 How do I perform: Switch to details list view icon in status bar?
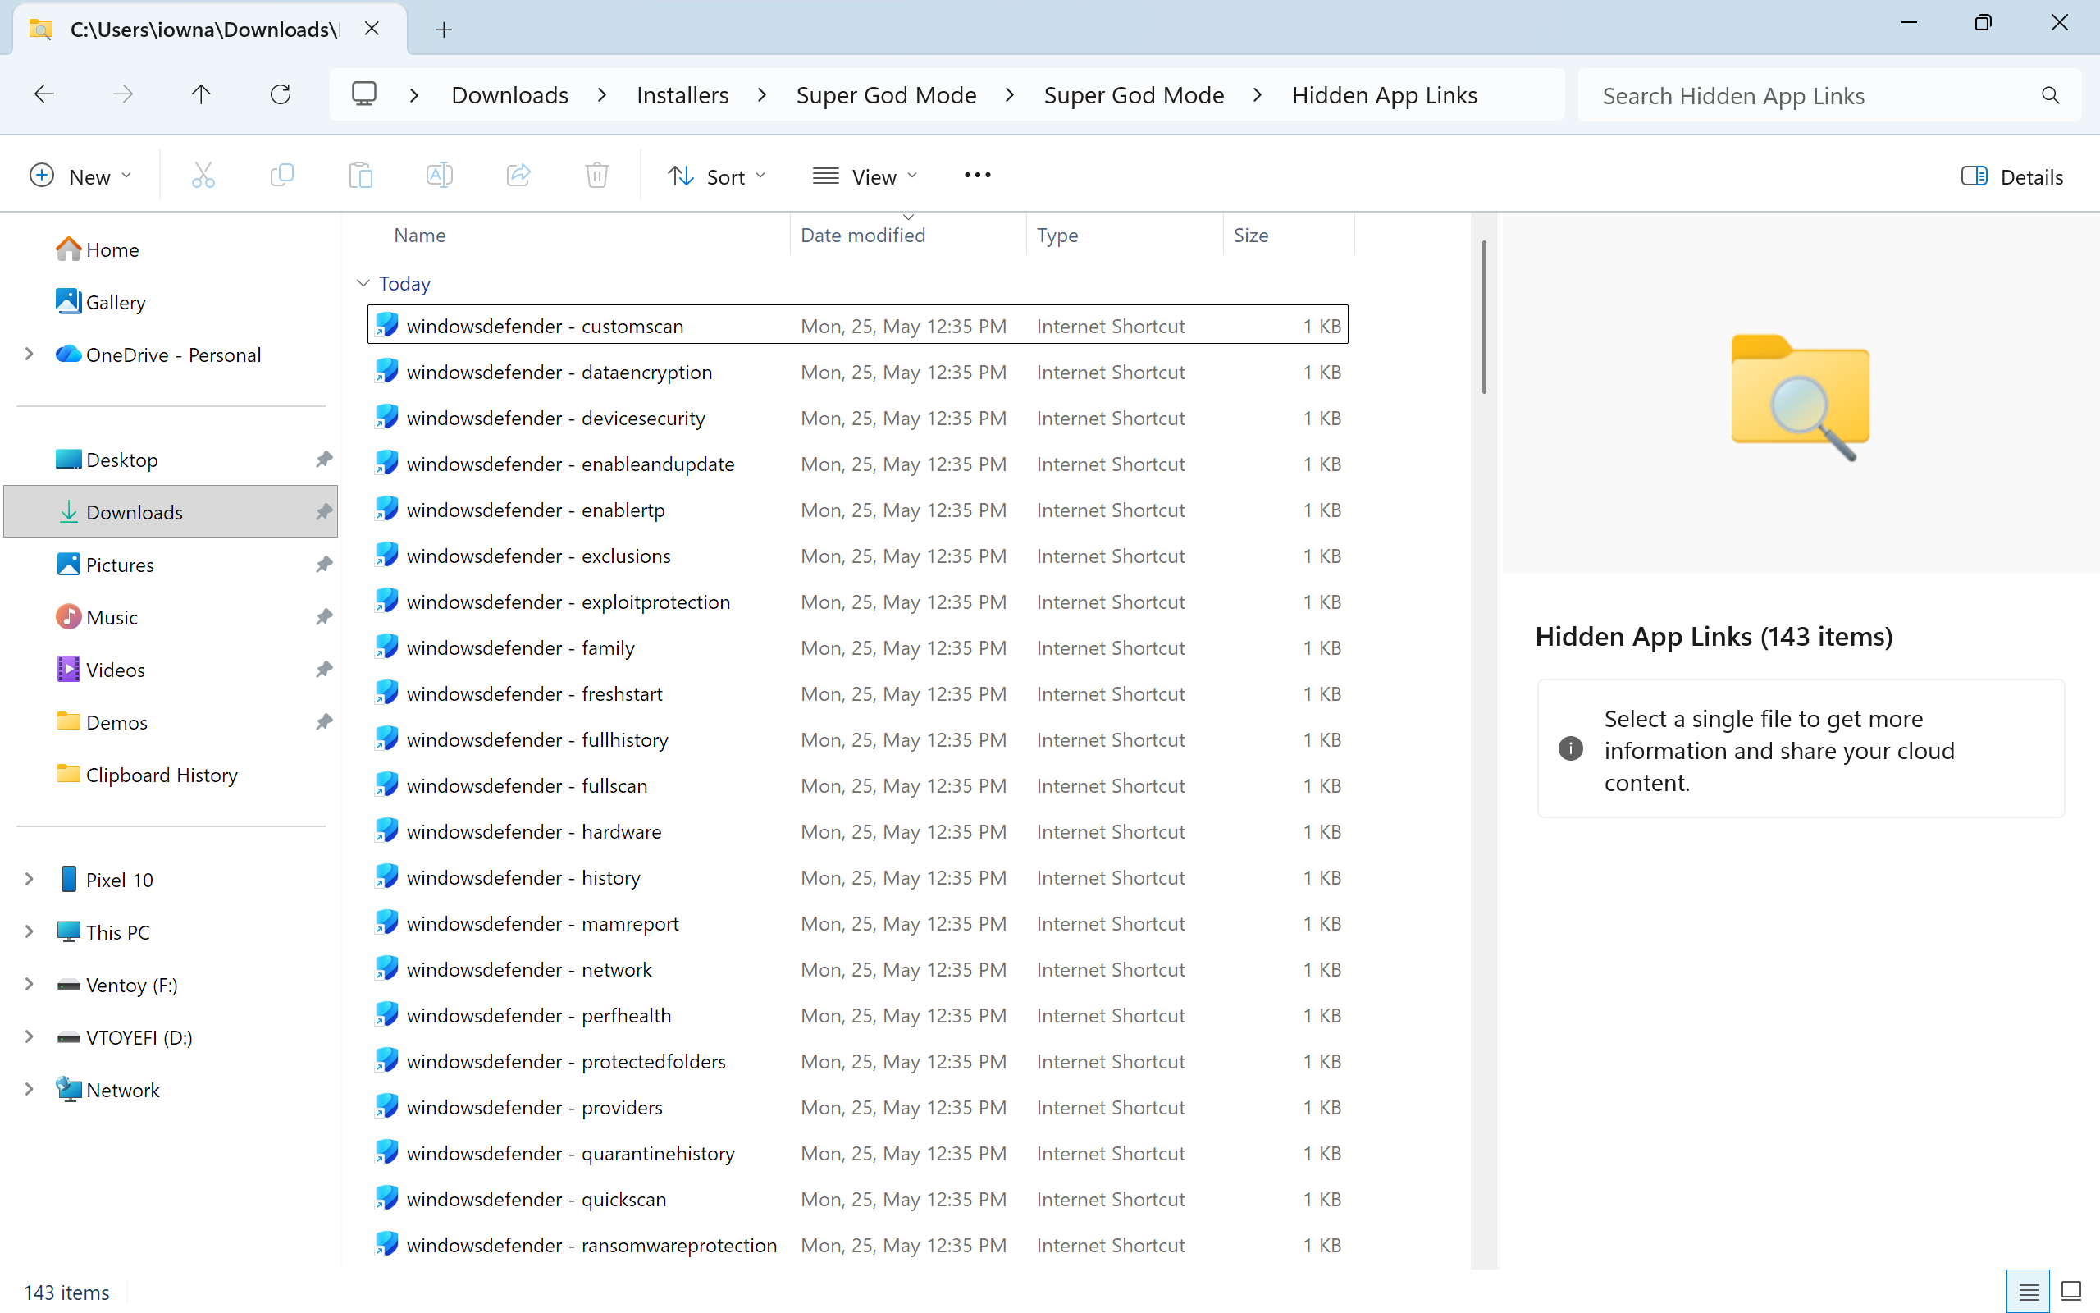[2028, 1292]
